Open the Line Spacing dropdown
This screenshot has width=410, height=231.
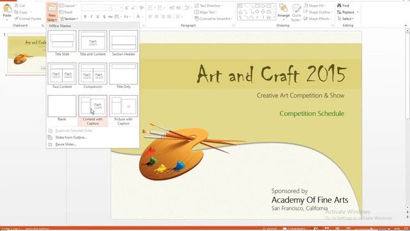point(188,8)
